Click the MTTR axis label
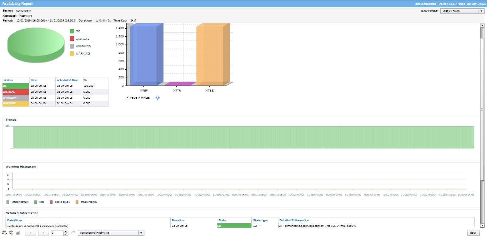487x240 pixels. coord(177,90)
